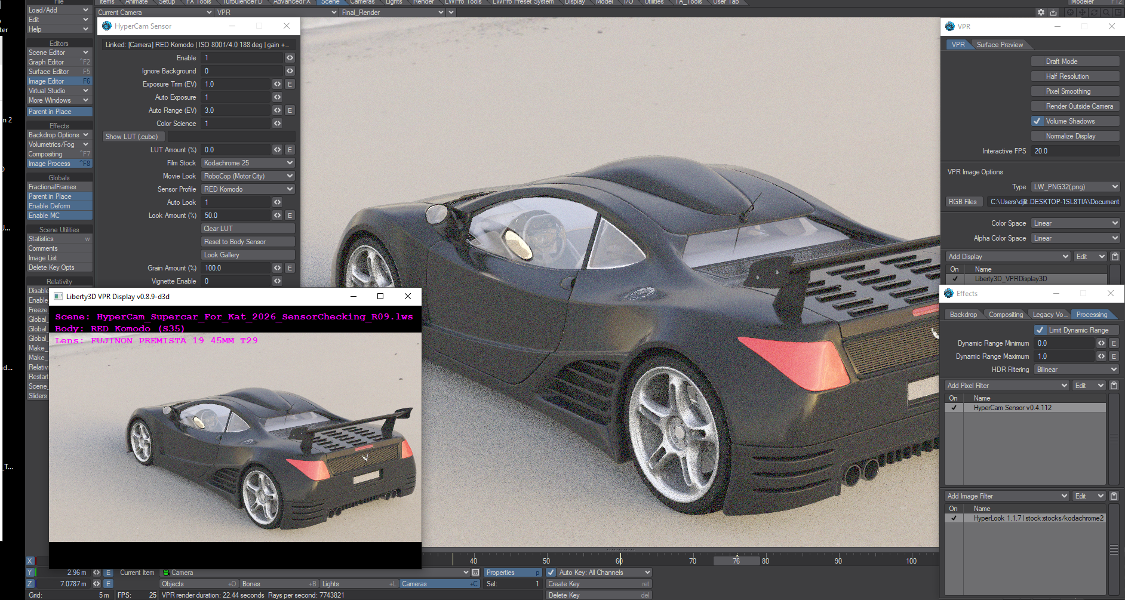
Task: Click envelope E button for Exposure Trim
Action: click(290, 84)
